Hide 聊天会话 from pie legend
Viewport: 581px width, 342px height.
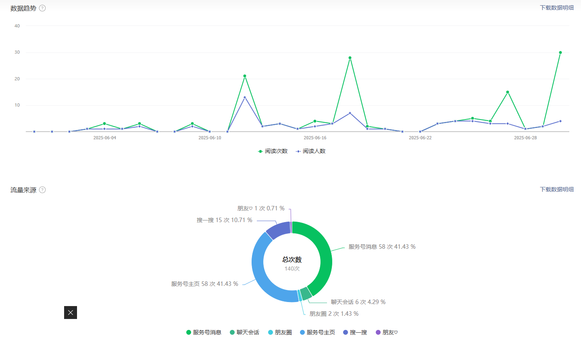tap(244, 332)
